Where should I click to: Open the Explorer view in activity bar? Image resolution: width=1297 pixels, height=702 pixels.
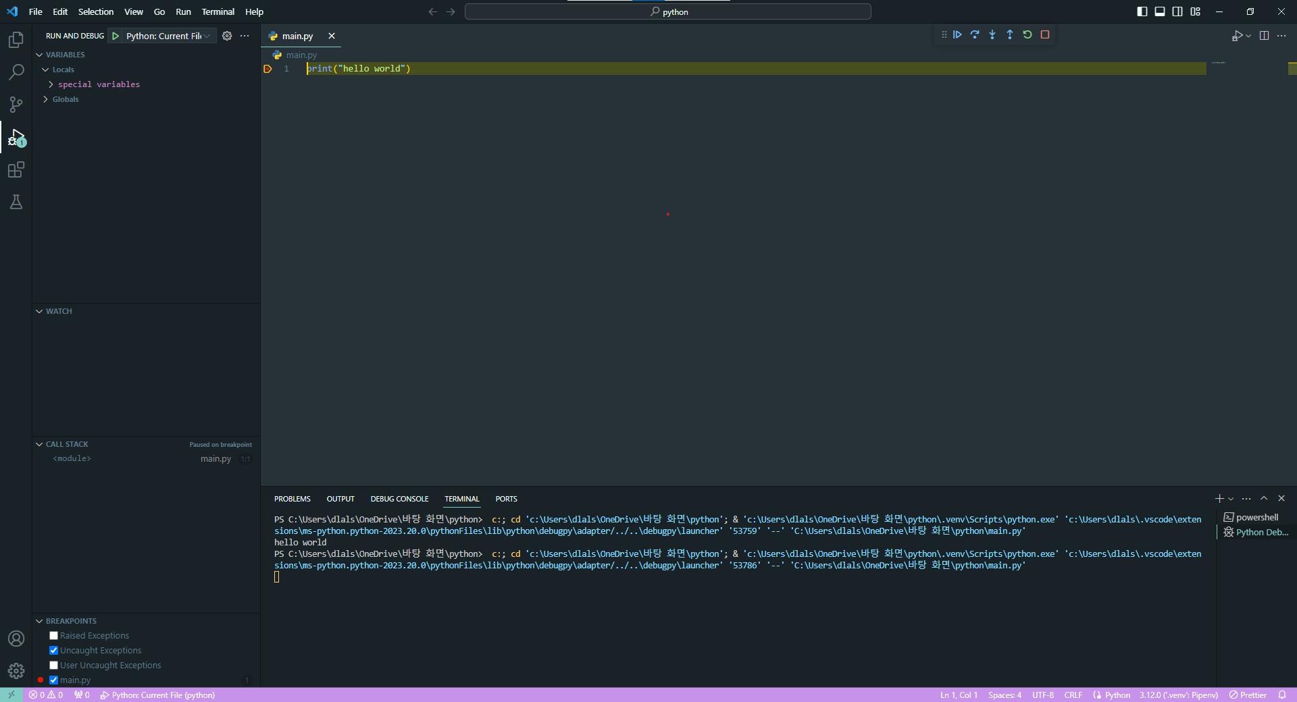[x=16, y=40]
